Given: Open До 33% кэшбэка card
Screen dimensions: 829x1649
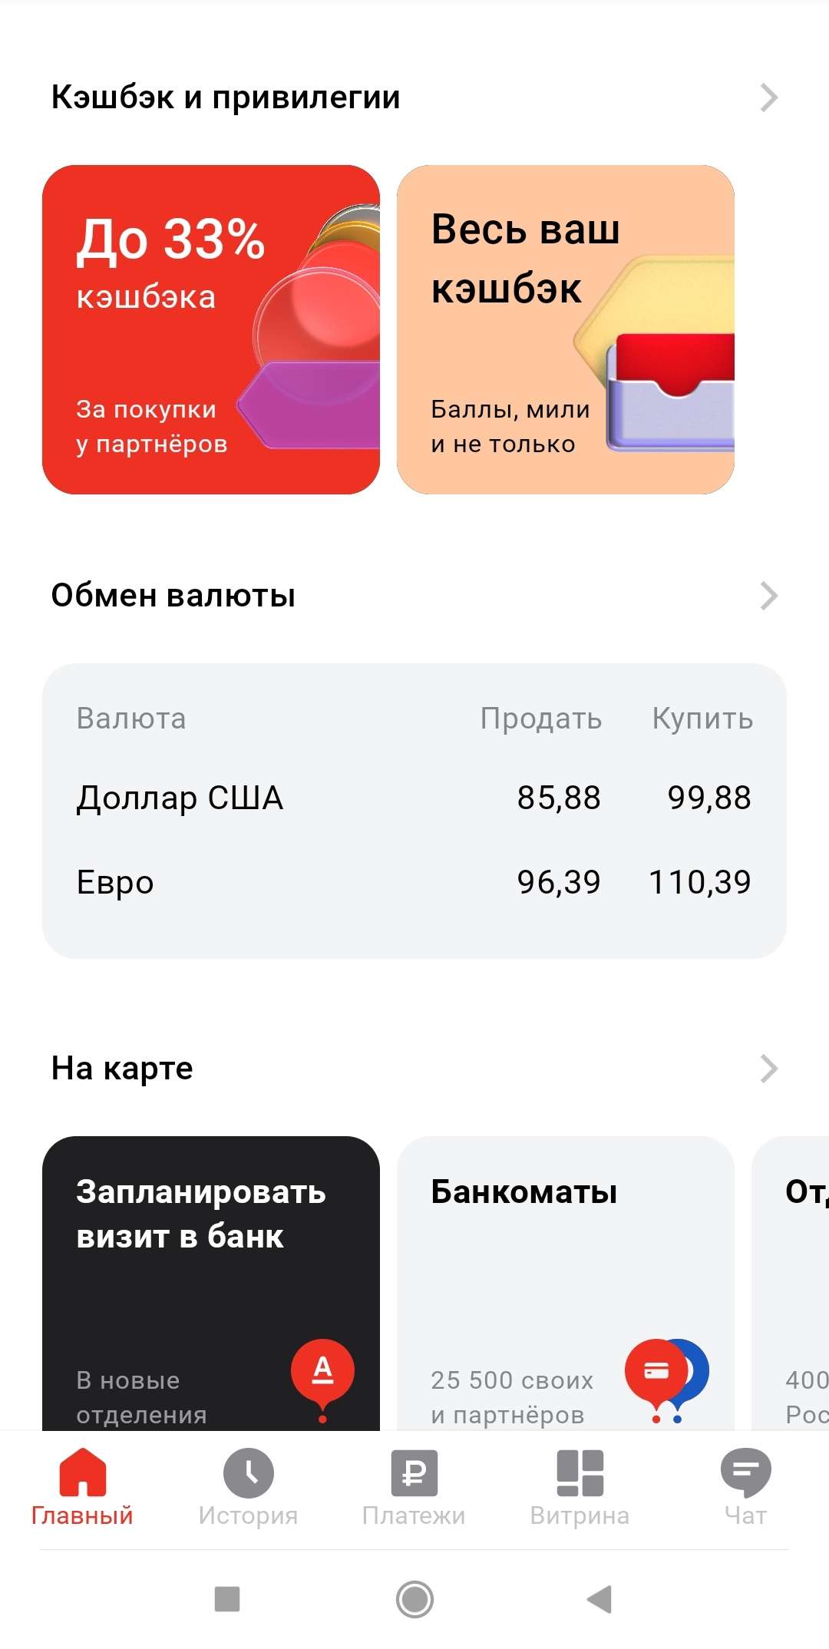Looking at the screenshot, I should click(211, 329).
